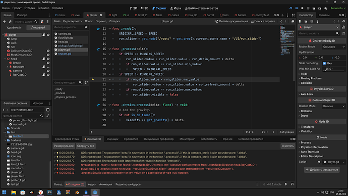Click the reload inspector script icon beside player.gd

click(x=319, y=162)
